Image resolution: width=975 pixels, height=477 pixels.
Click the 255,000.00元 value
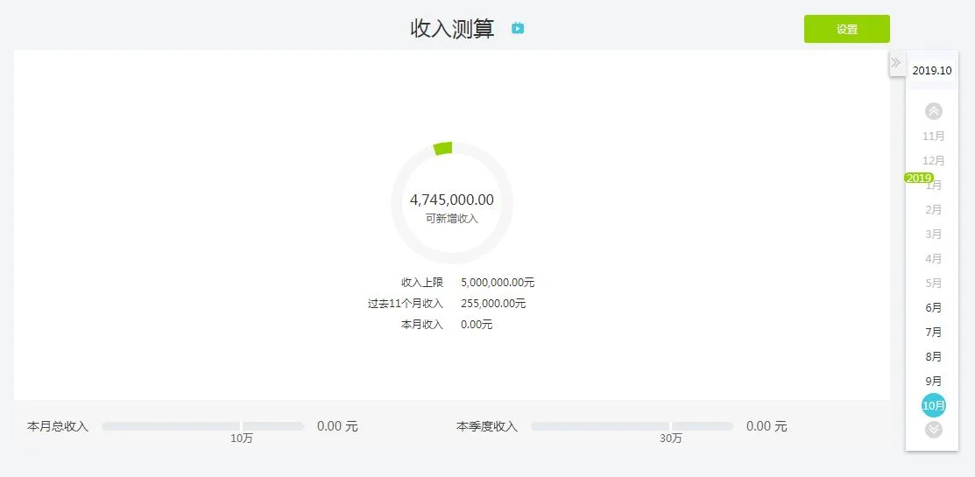493,304
